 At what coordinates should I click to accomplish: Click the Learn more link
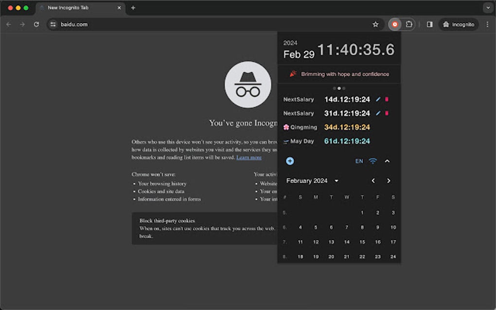click(249, 157)
